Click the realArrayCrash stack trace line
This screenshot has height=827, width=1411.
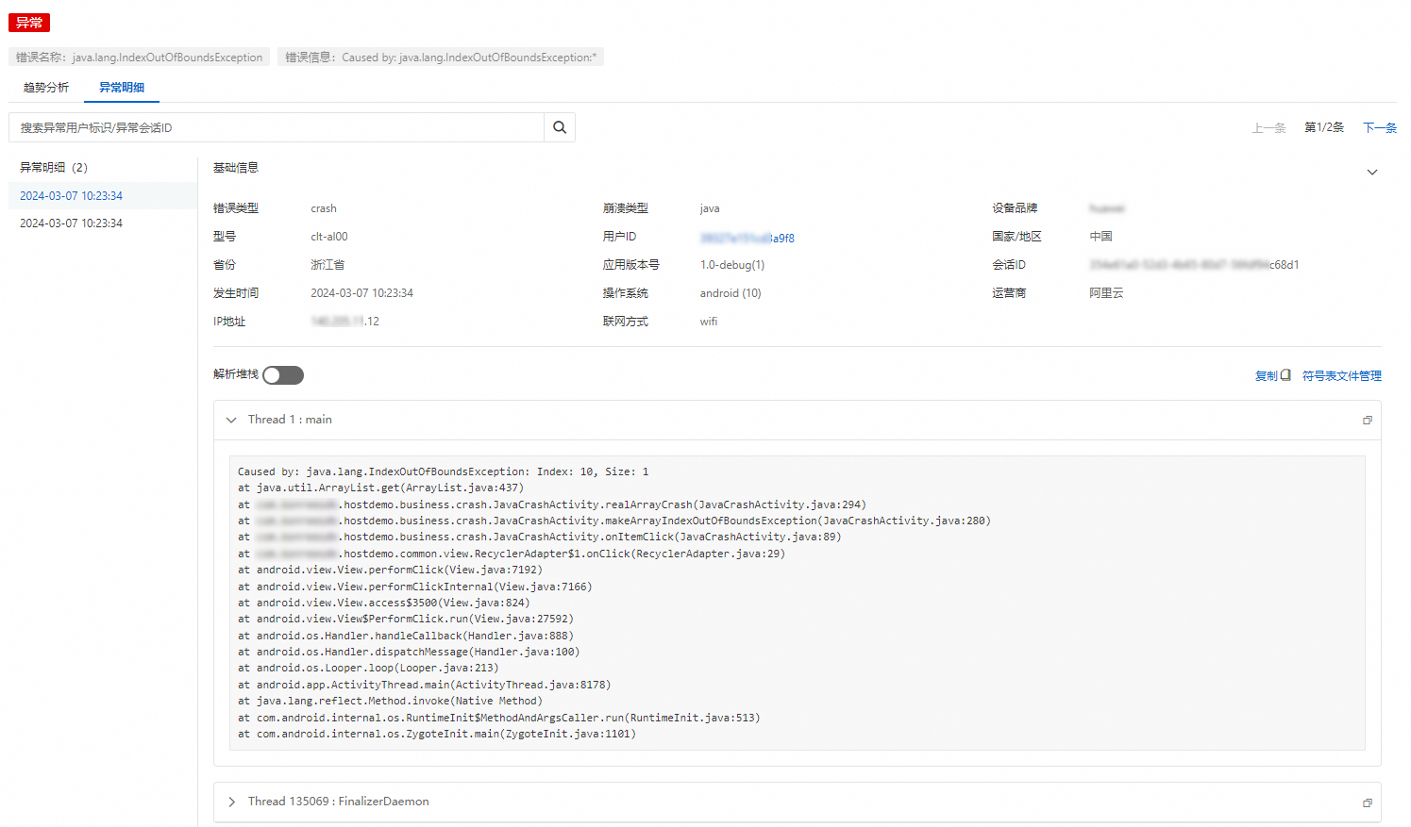click(x=552, y=504)
